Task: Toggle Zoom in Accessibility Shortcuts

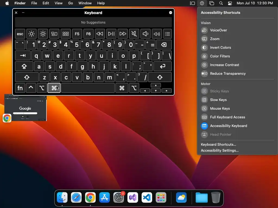Action: click(x=237, y=39)
